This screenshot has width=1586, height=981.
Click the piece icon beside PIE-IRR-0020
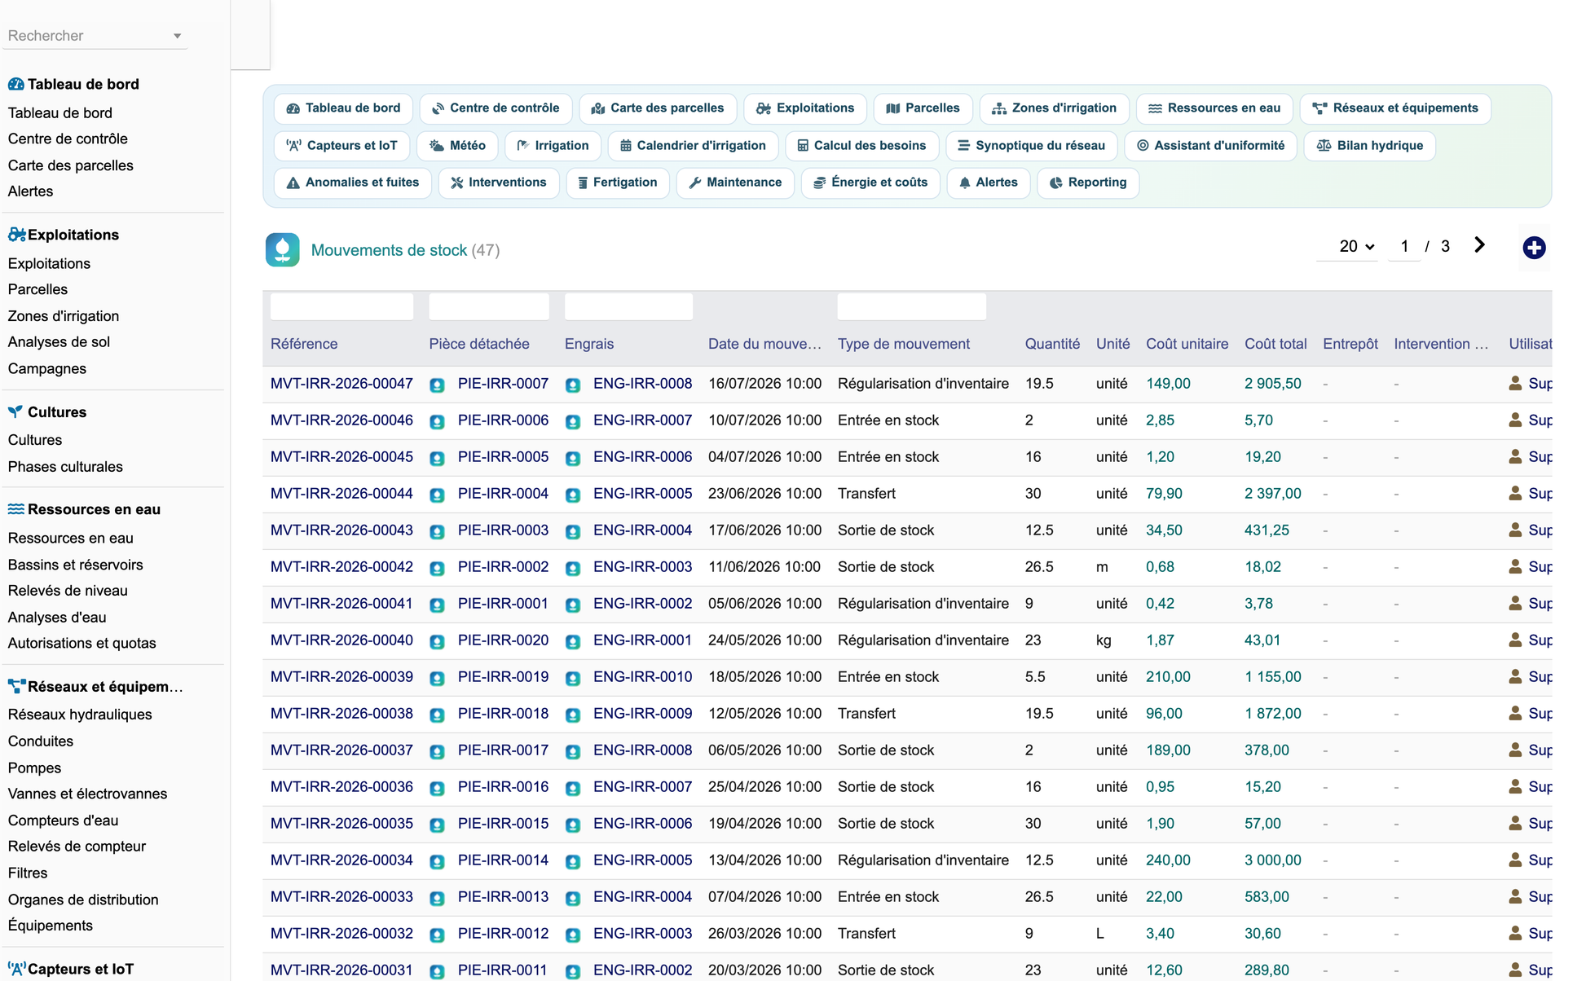438,641
